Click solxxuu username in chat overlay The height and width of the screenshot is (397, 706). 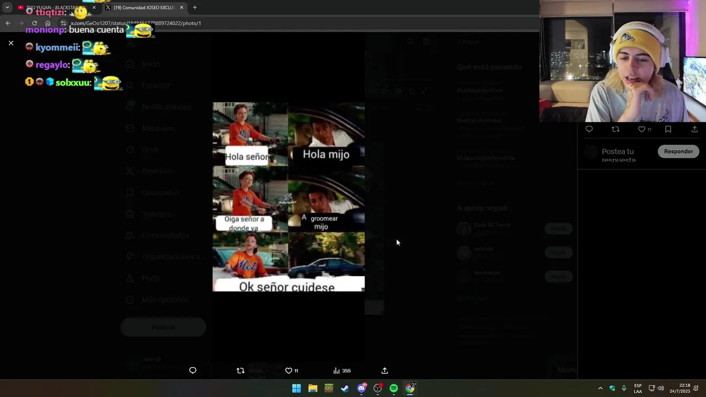73,83
